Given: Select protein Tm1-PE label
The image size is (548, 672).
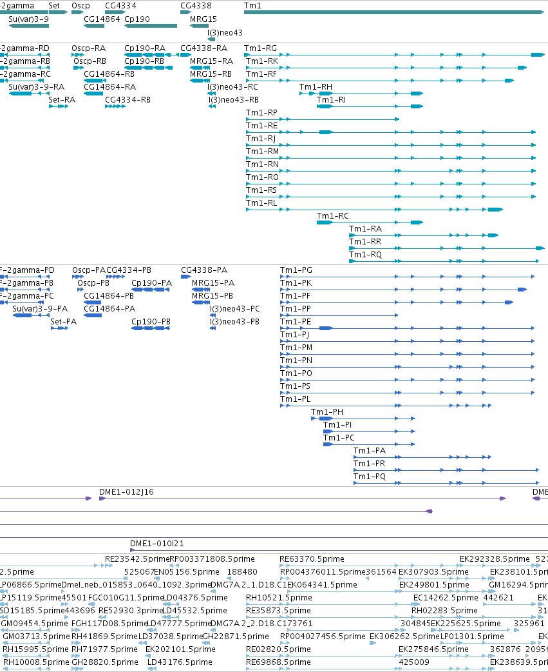Looking at the screenshot, I should click(296, 321).
